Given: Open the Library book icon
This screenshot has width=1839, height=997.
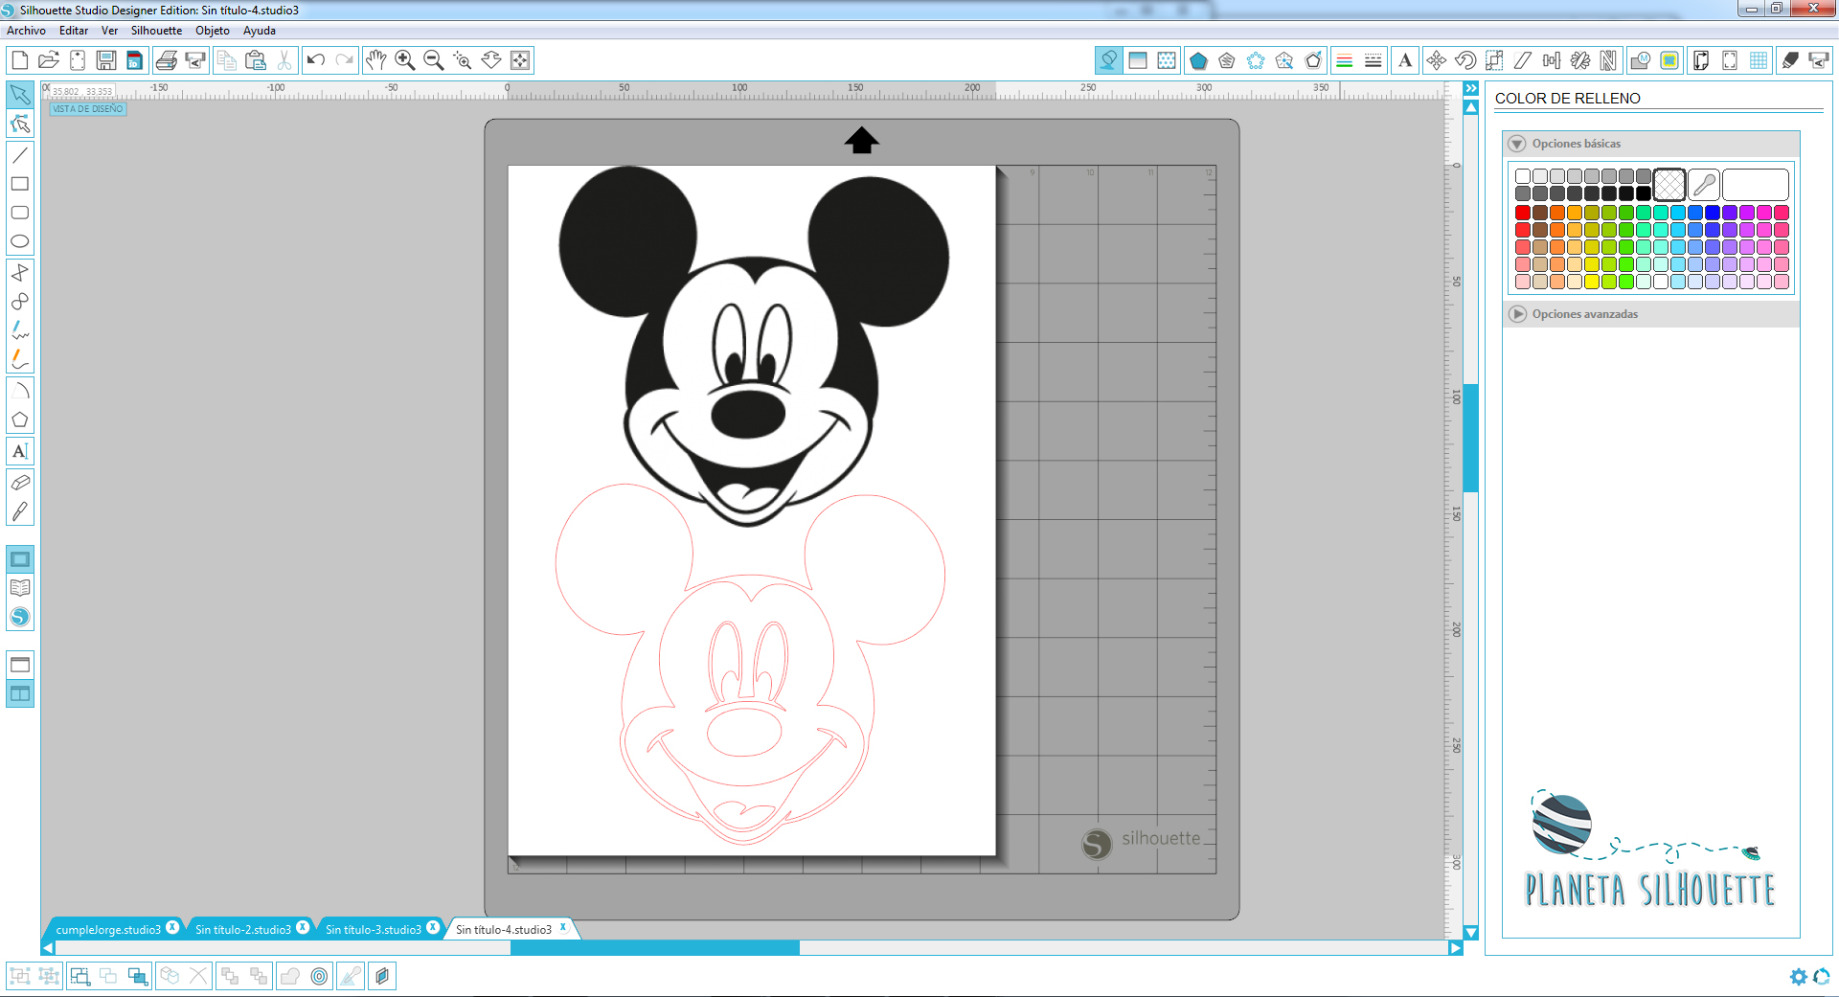Looking at the screenshot, I should tap(20, 588).
